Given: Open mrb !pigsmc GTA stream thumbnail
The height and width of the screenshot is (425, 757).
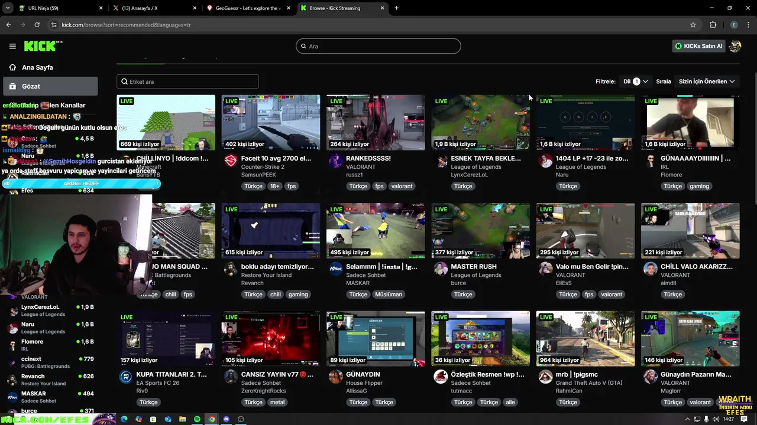Looking at the screenshot, I should click(585, 338).
